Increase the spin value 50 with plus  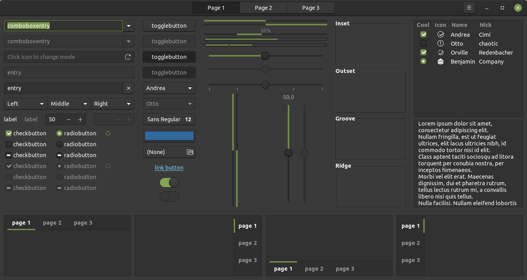[80, 119]
